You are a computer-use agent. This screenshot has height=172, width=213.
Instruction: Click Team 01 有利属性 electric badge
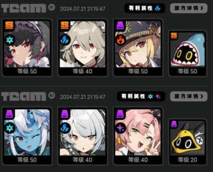tap(145, 8)
